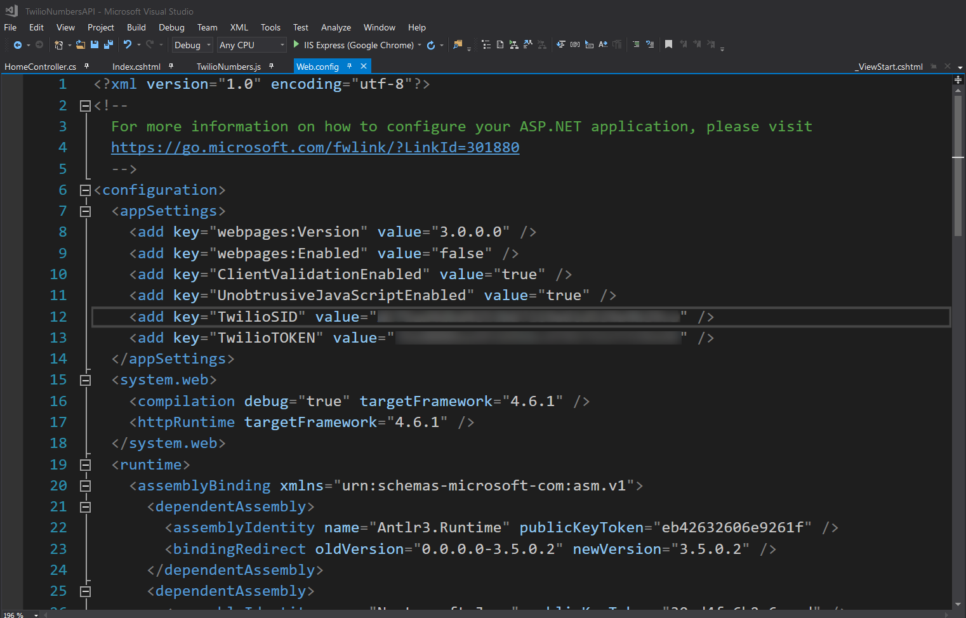The height and width of the screenshot is (618, 966).
Task: Collapse the dependentAssembly node on line 21
Action: (85, 507)
